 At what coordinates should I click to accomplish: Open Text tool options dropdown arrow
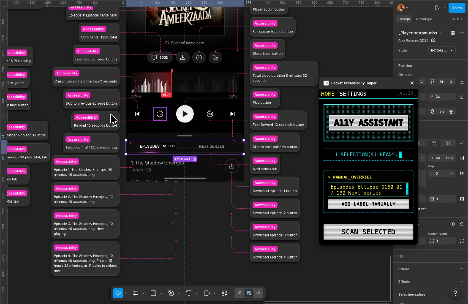(x=196, y=293)
